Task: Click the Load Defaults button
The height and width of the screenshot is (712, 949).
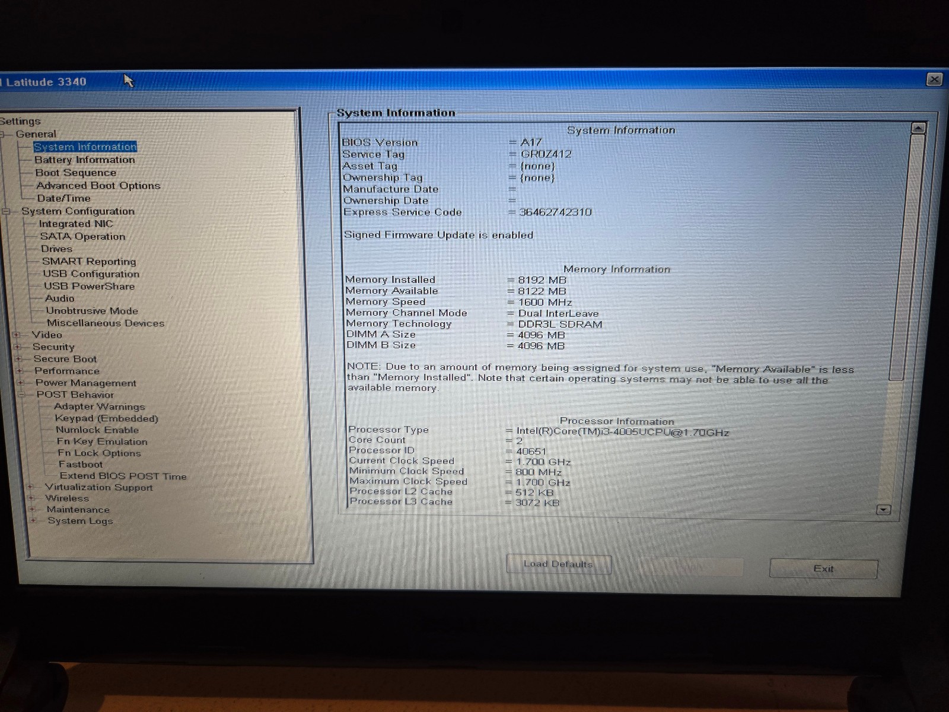Action: pos(558,564)
